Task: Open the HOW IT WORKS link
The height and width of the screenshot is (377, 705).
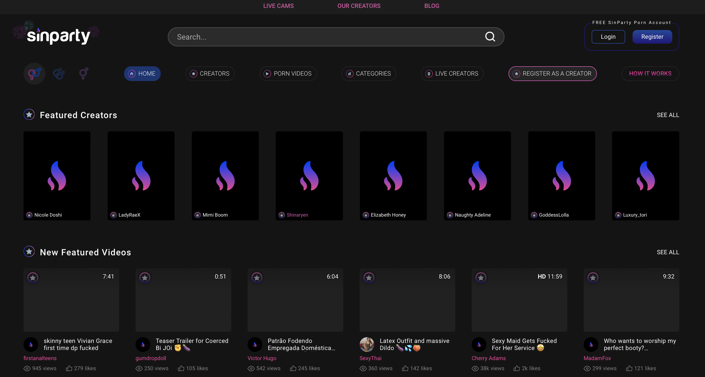Action: 650,73
